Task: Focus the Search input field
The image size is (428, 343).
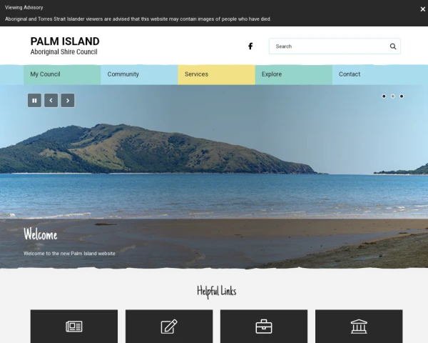Action: click(x=328, y=46)
